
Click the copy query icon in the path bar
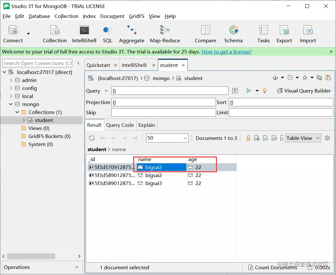[319, 77]
